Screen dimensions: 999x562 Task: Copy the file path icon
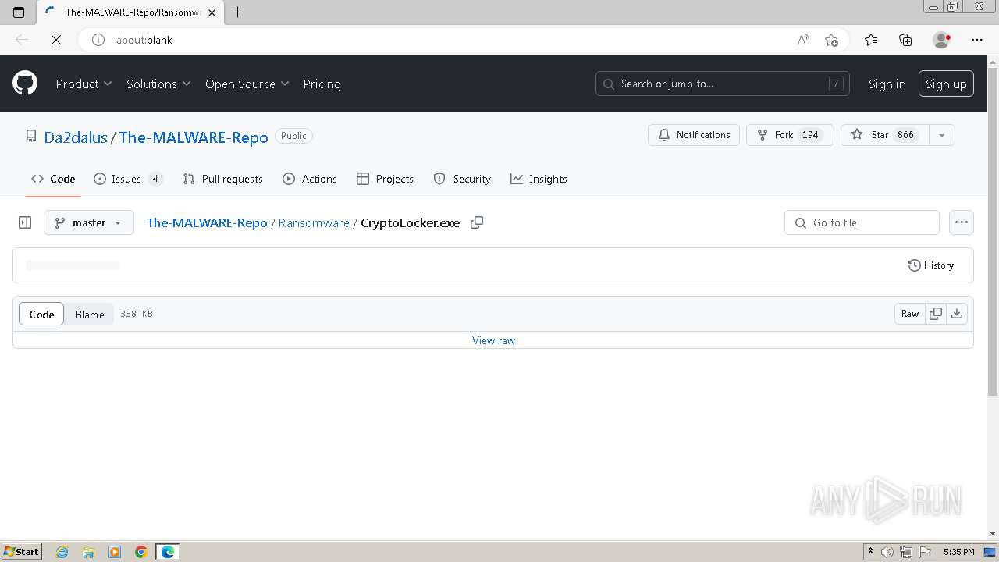click(477, 222)
